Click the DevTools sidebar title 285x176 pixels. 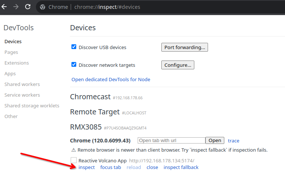19,28
